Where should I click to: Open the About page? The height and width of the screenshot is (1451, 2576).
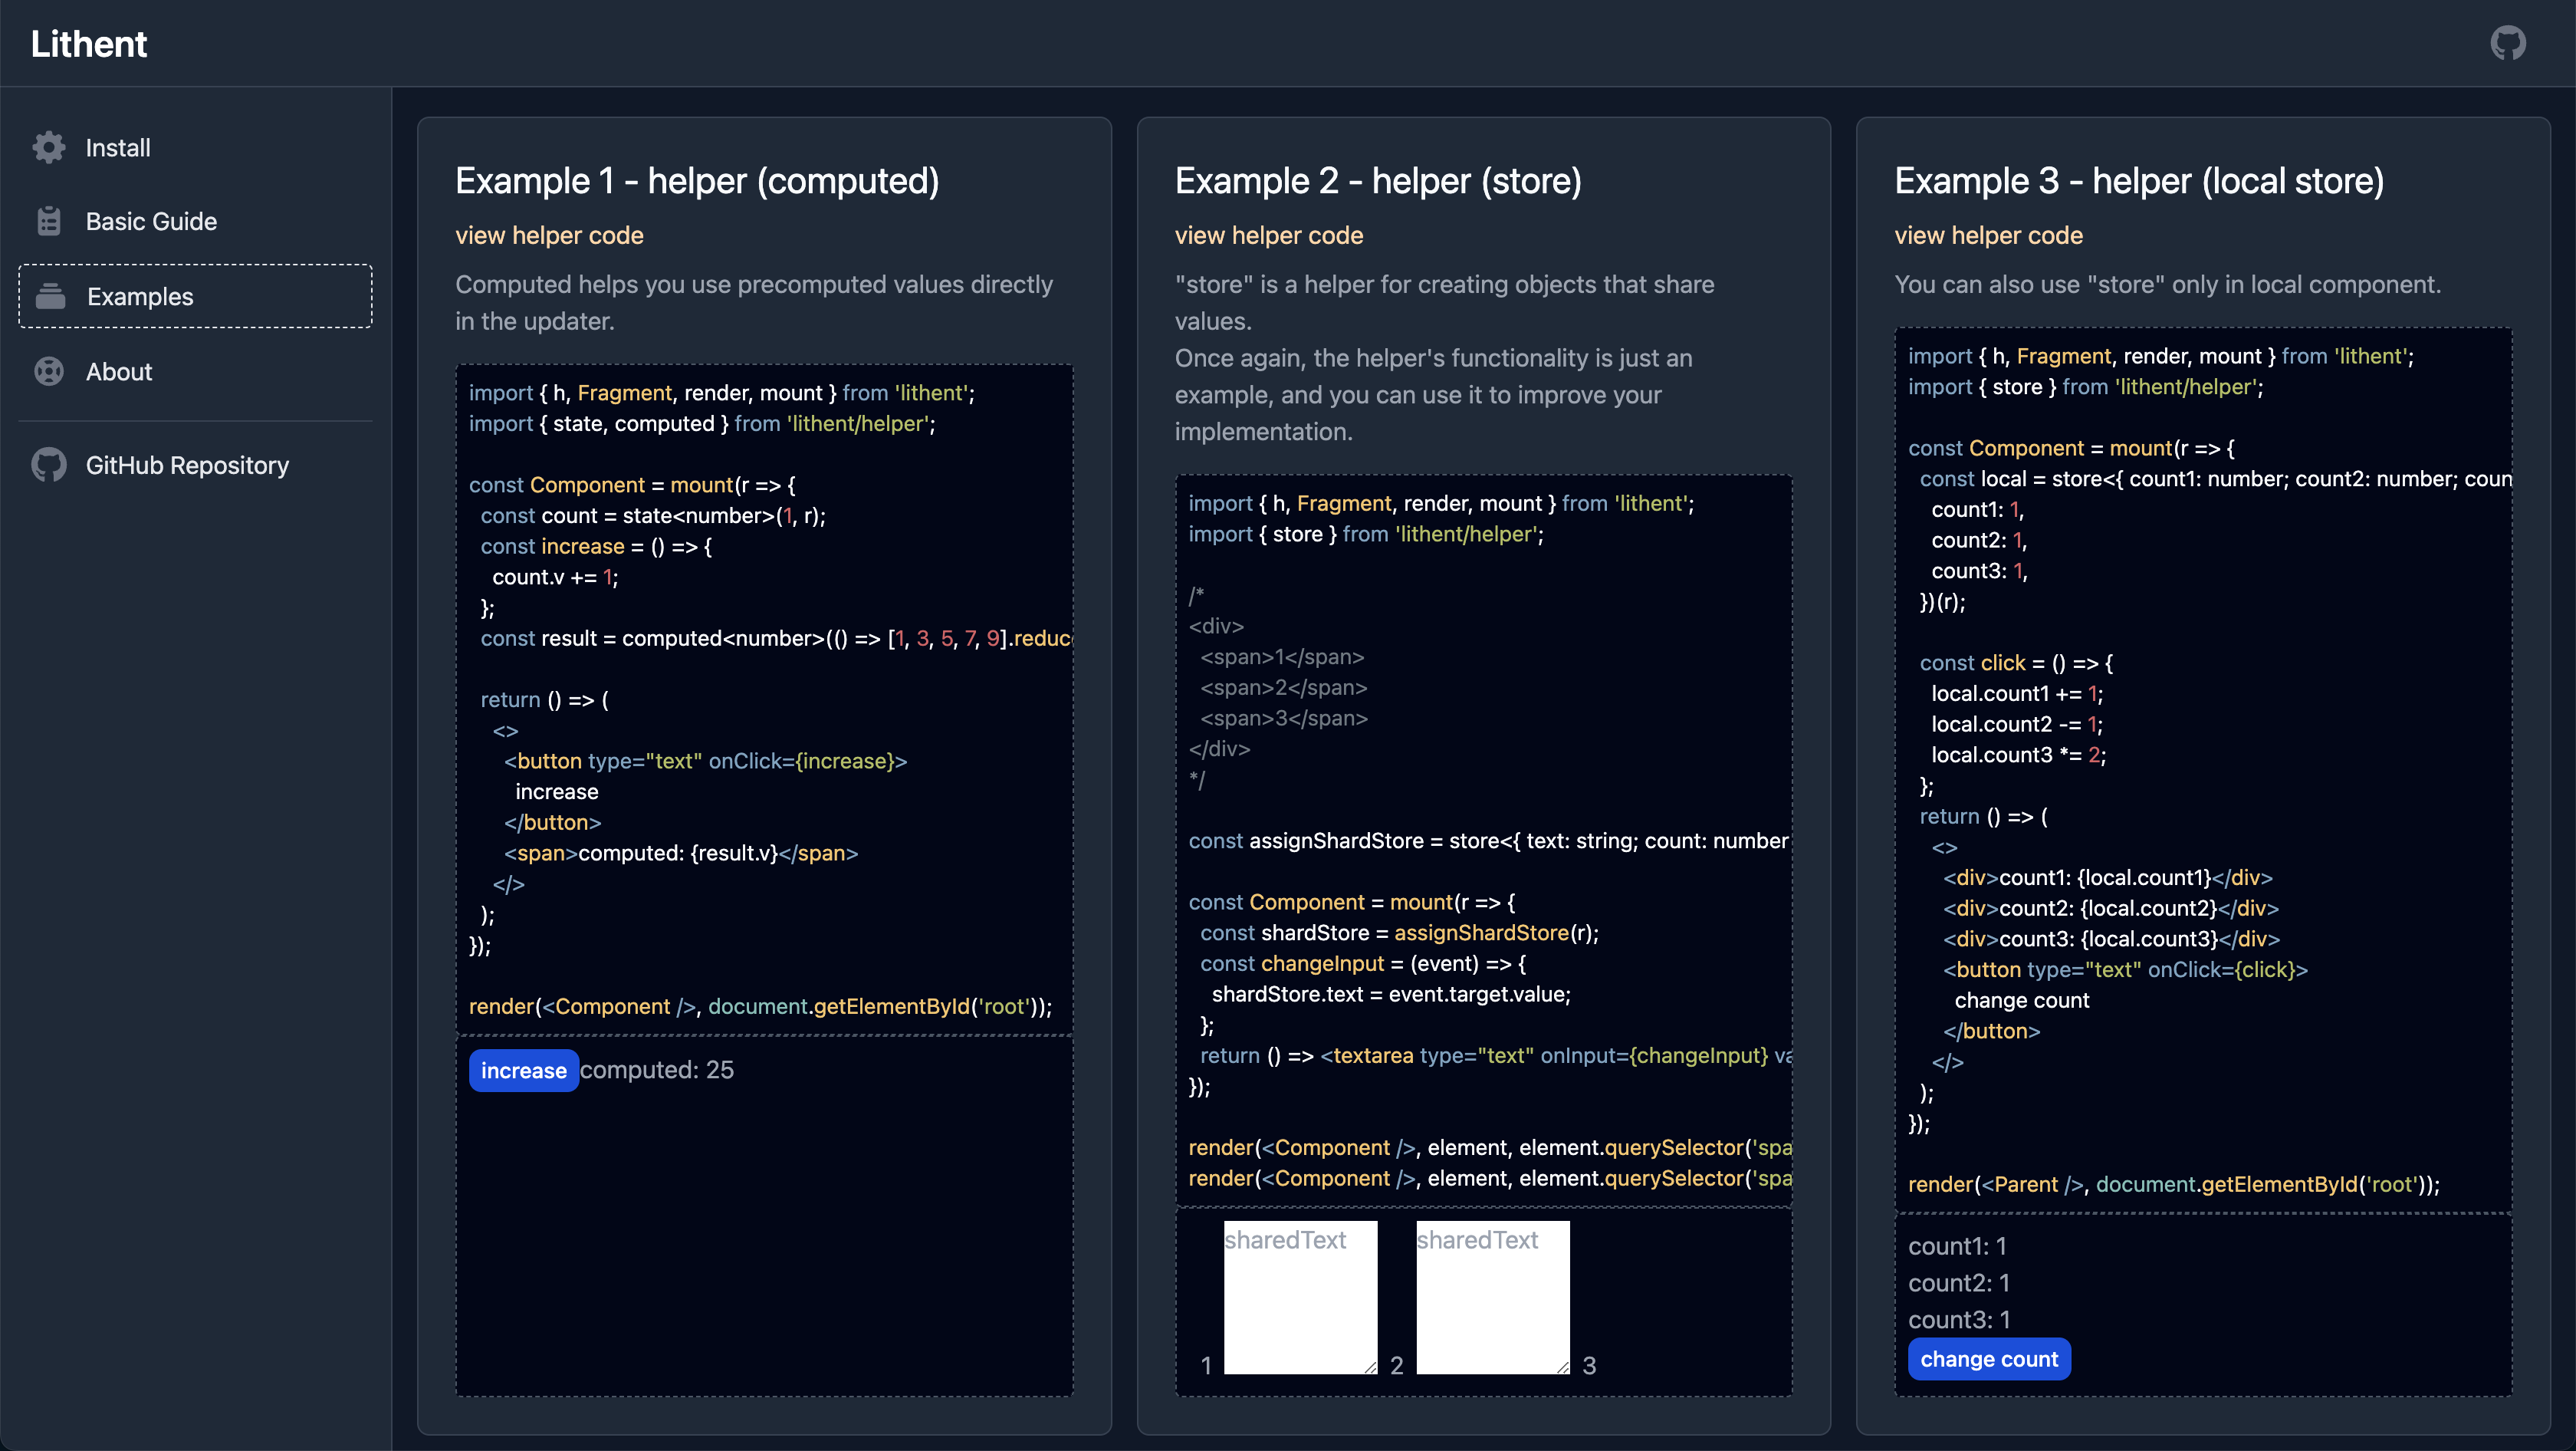(195, 371)
